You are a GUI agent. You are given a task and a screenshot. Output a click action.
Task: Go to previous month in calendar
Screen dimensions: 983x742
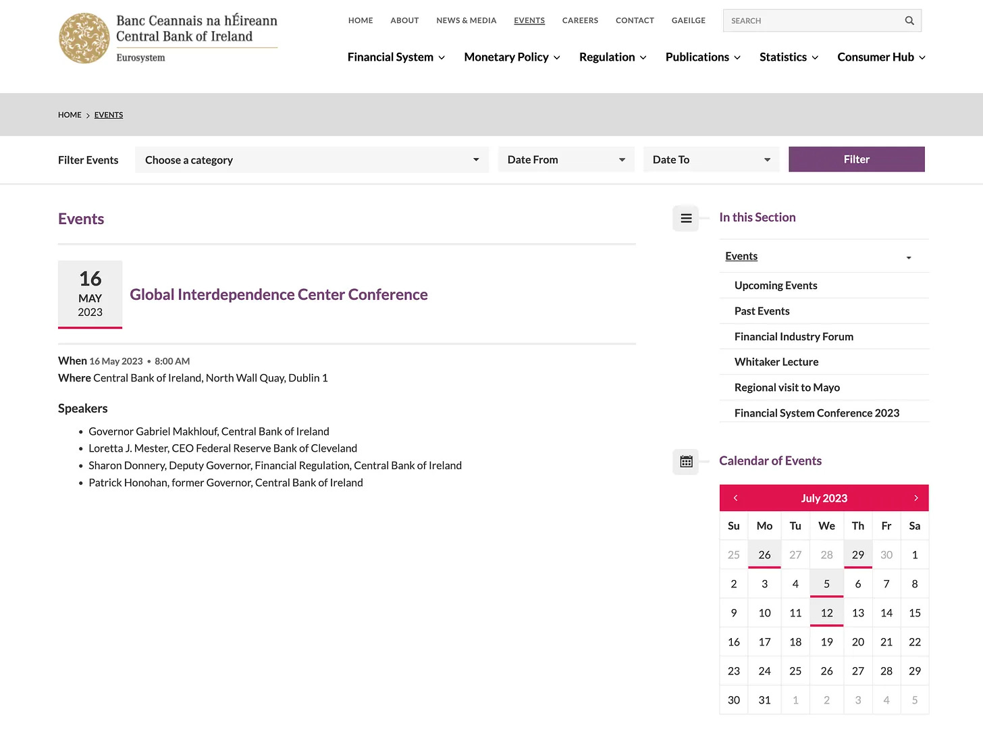(735, 498)
